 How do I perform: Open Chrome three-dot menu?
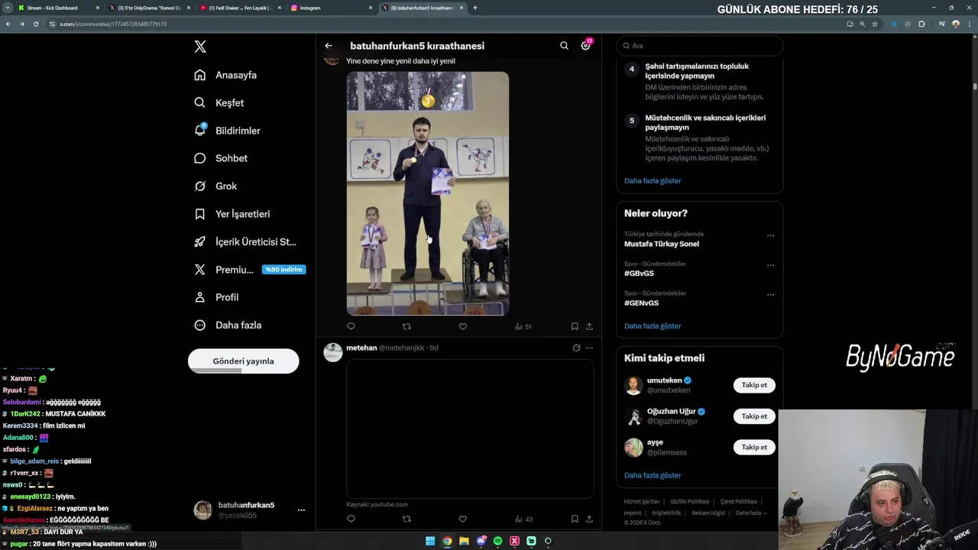click(968, 24)
